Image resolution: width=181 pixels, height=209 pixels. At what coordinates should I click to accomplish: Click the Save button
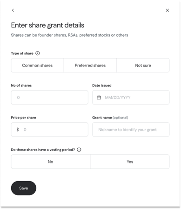pos(24,188)
